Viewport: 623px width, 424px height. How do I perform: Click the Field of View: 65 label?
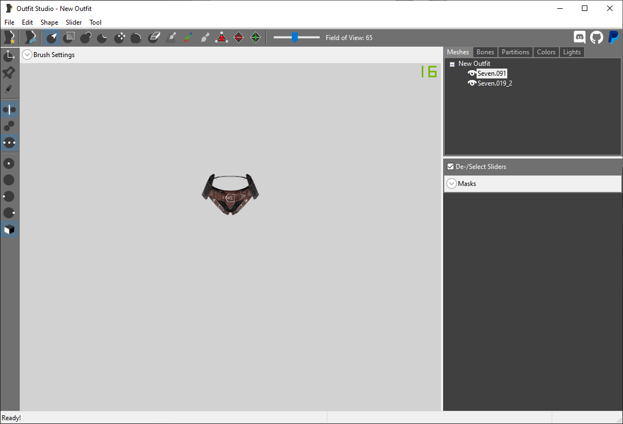(x=349, y=38)
